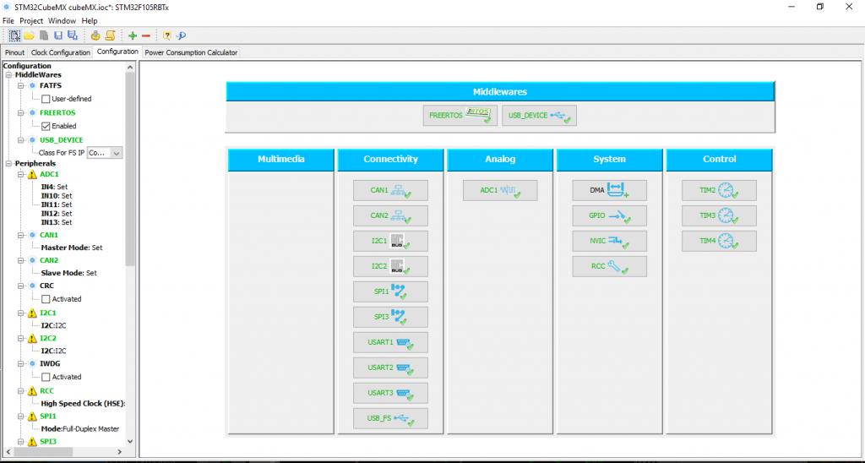Switch to the Pinout tab

tap(15, 52)
